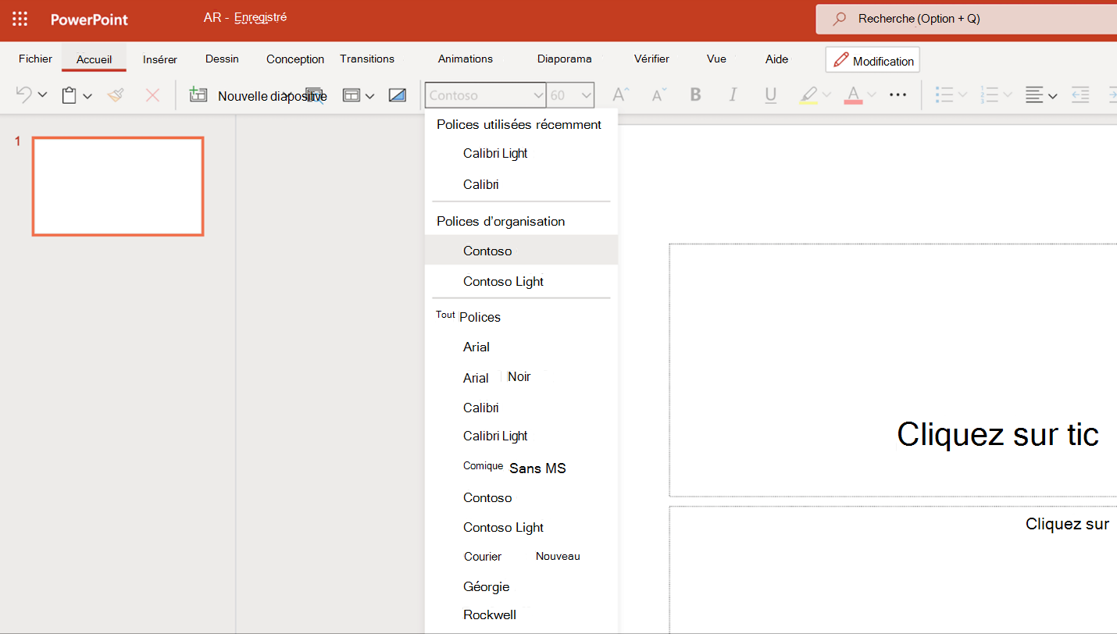Apply bulleted list
This screenshot has height=634, width=1117.
944,95
